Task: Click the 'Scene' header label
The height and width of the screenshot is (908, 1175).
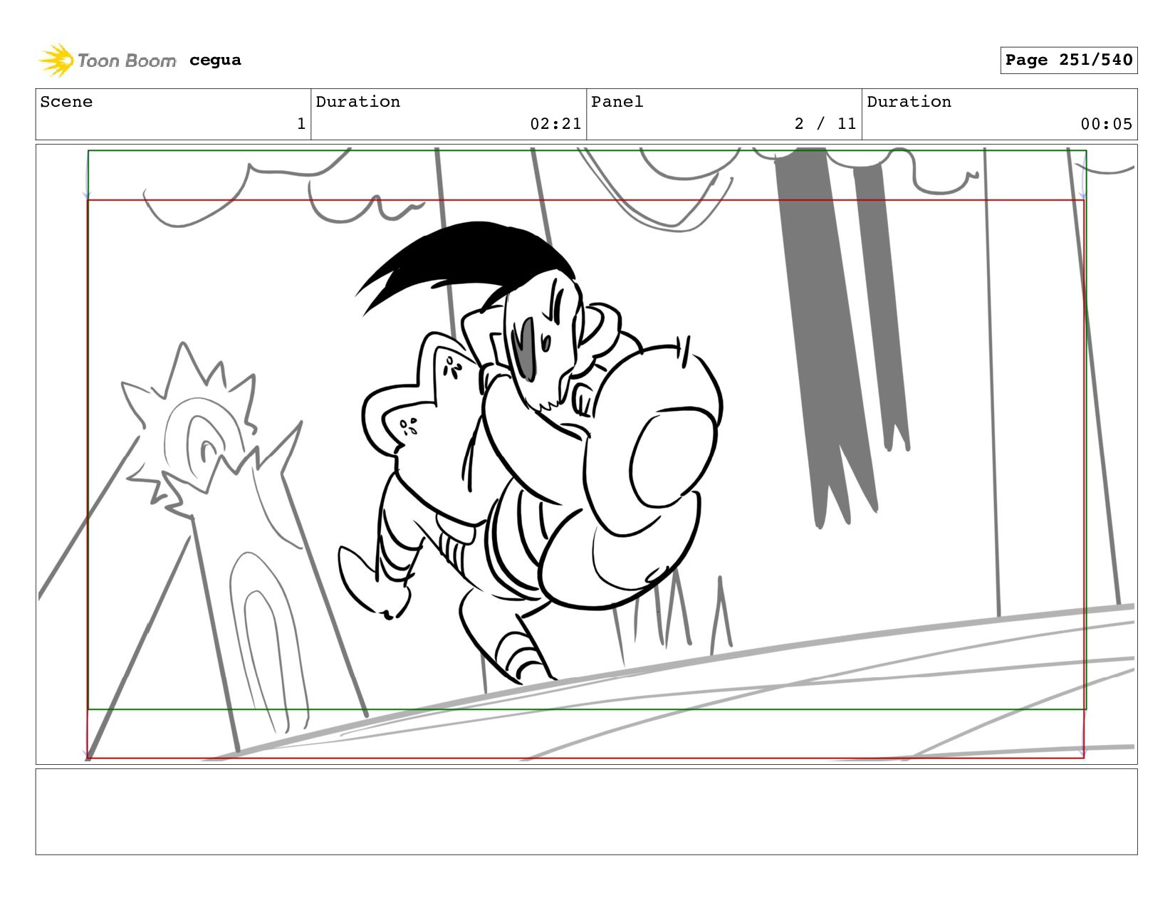Action: tap(66, 102)
